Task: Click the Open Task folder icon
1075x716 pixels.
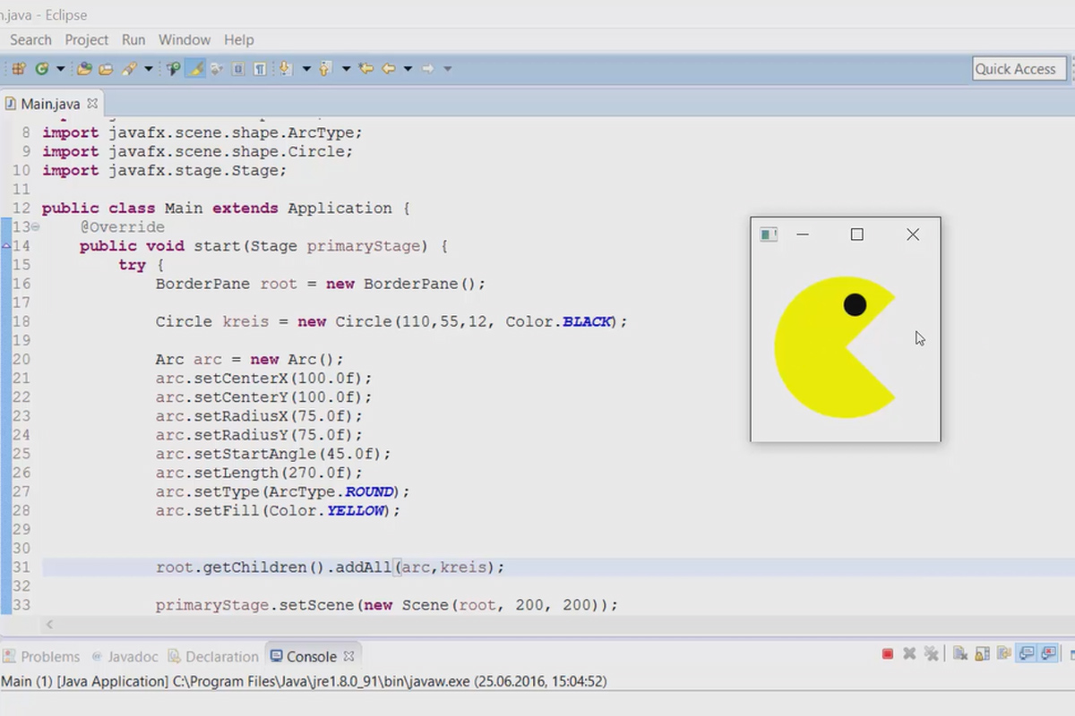Action: coord(105,69)
